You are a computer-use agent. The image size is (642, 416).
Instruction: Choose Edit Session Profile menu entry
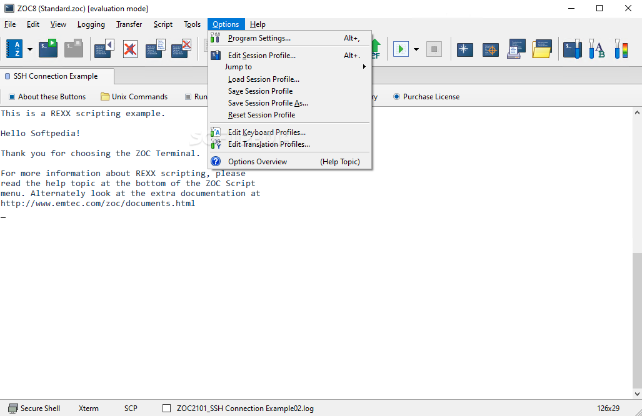[x=290, y=55]
